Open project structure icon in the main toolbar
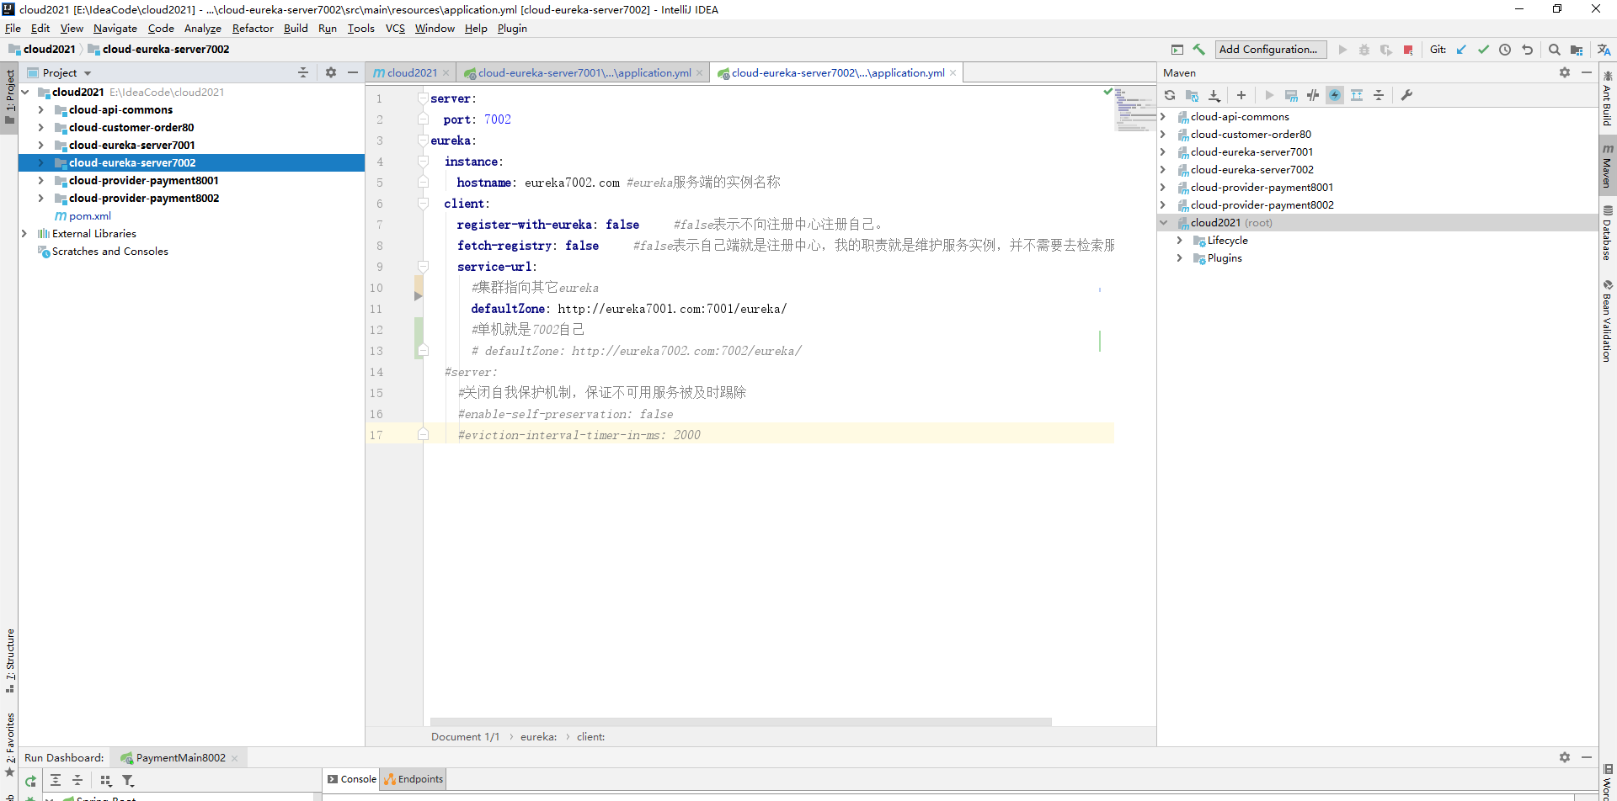This screenshot has height=801, width=1617. click(x=1577, y=50)
